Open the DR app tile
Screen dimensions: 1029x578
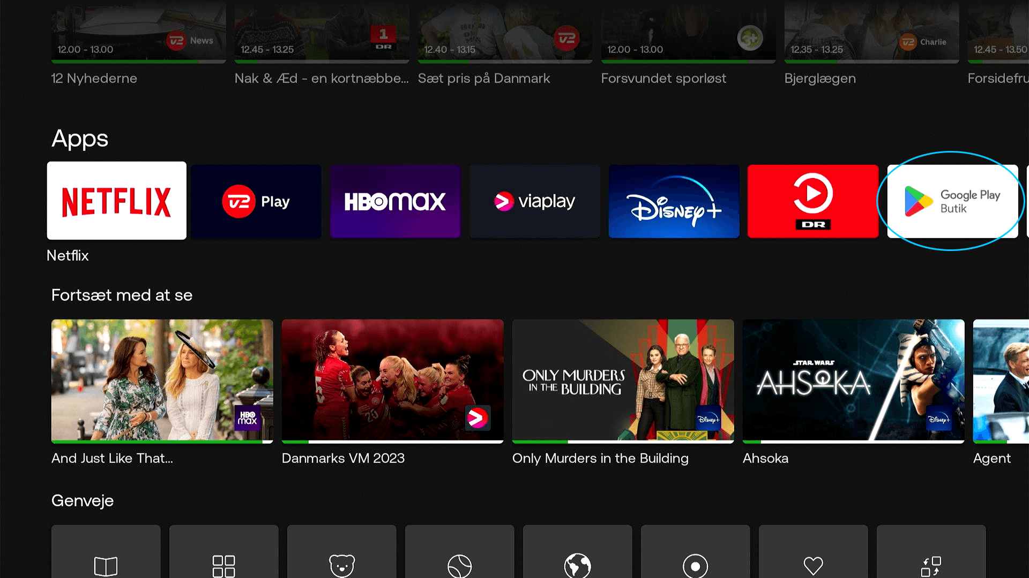(812, 201)
